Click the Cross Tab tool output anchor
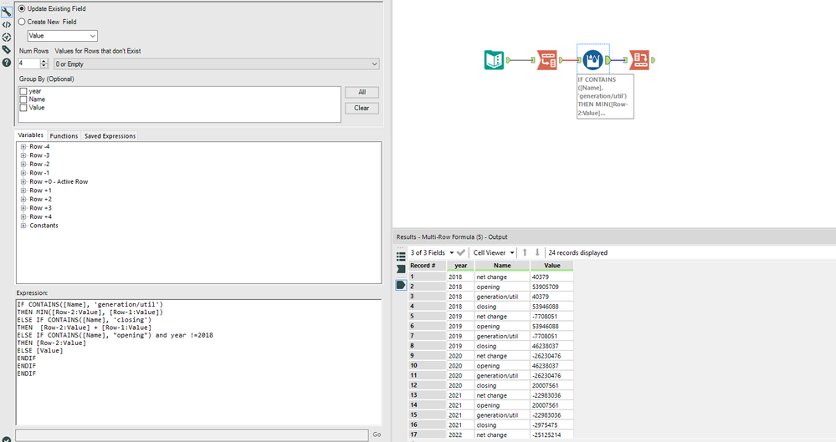The image size is (836, 442). pyautogui.click(x=653, y=60)
